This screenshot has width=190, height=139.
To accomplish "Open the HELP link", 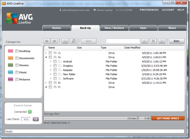I will 181,10.
